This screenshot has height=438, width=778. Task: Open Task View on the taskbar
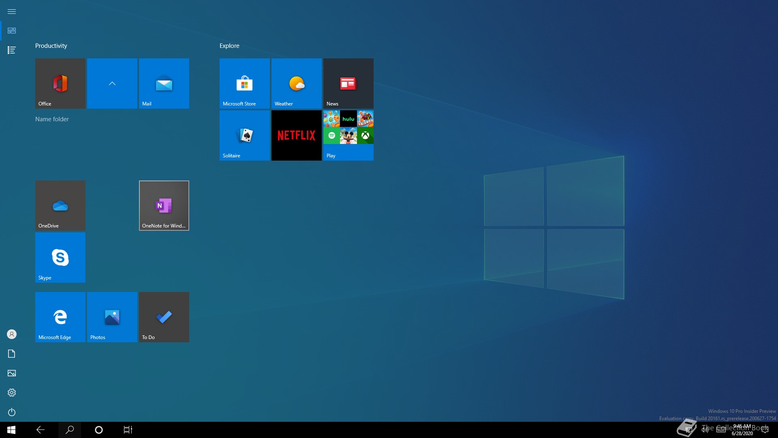tap(128, 430)
